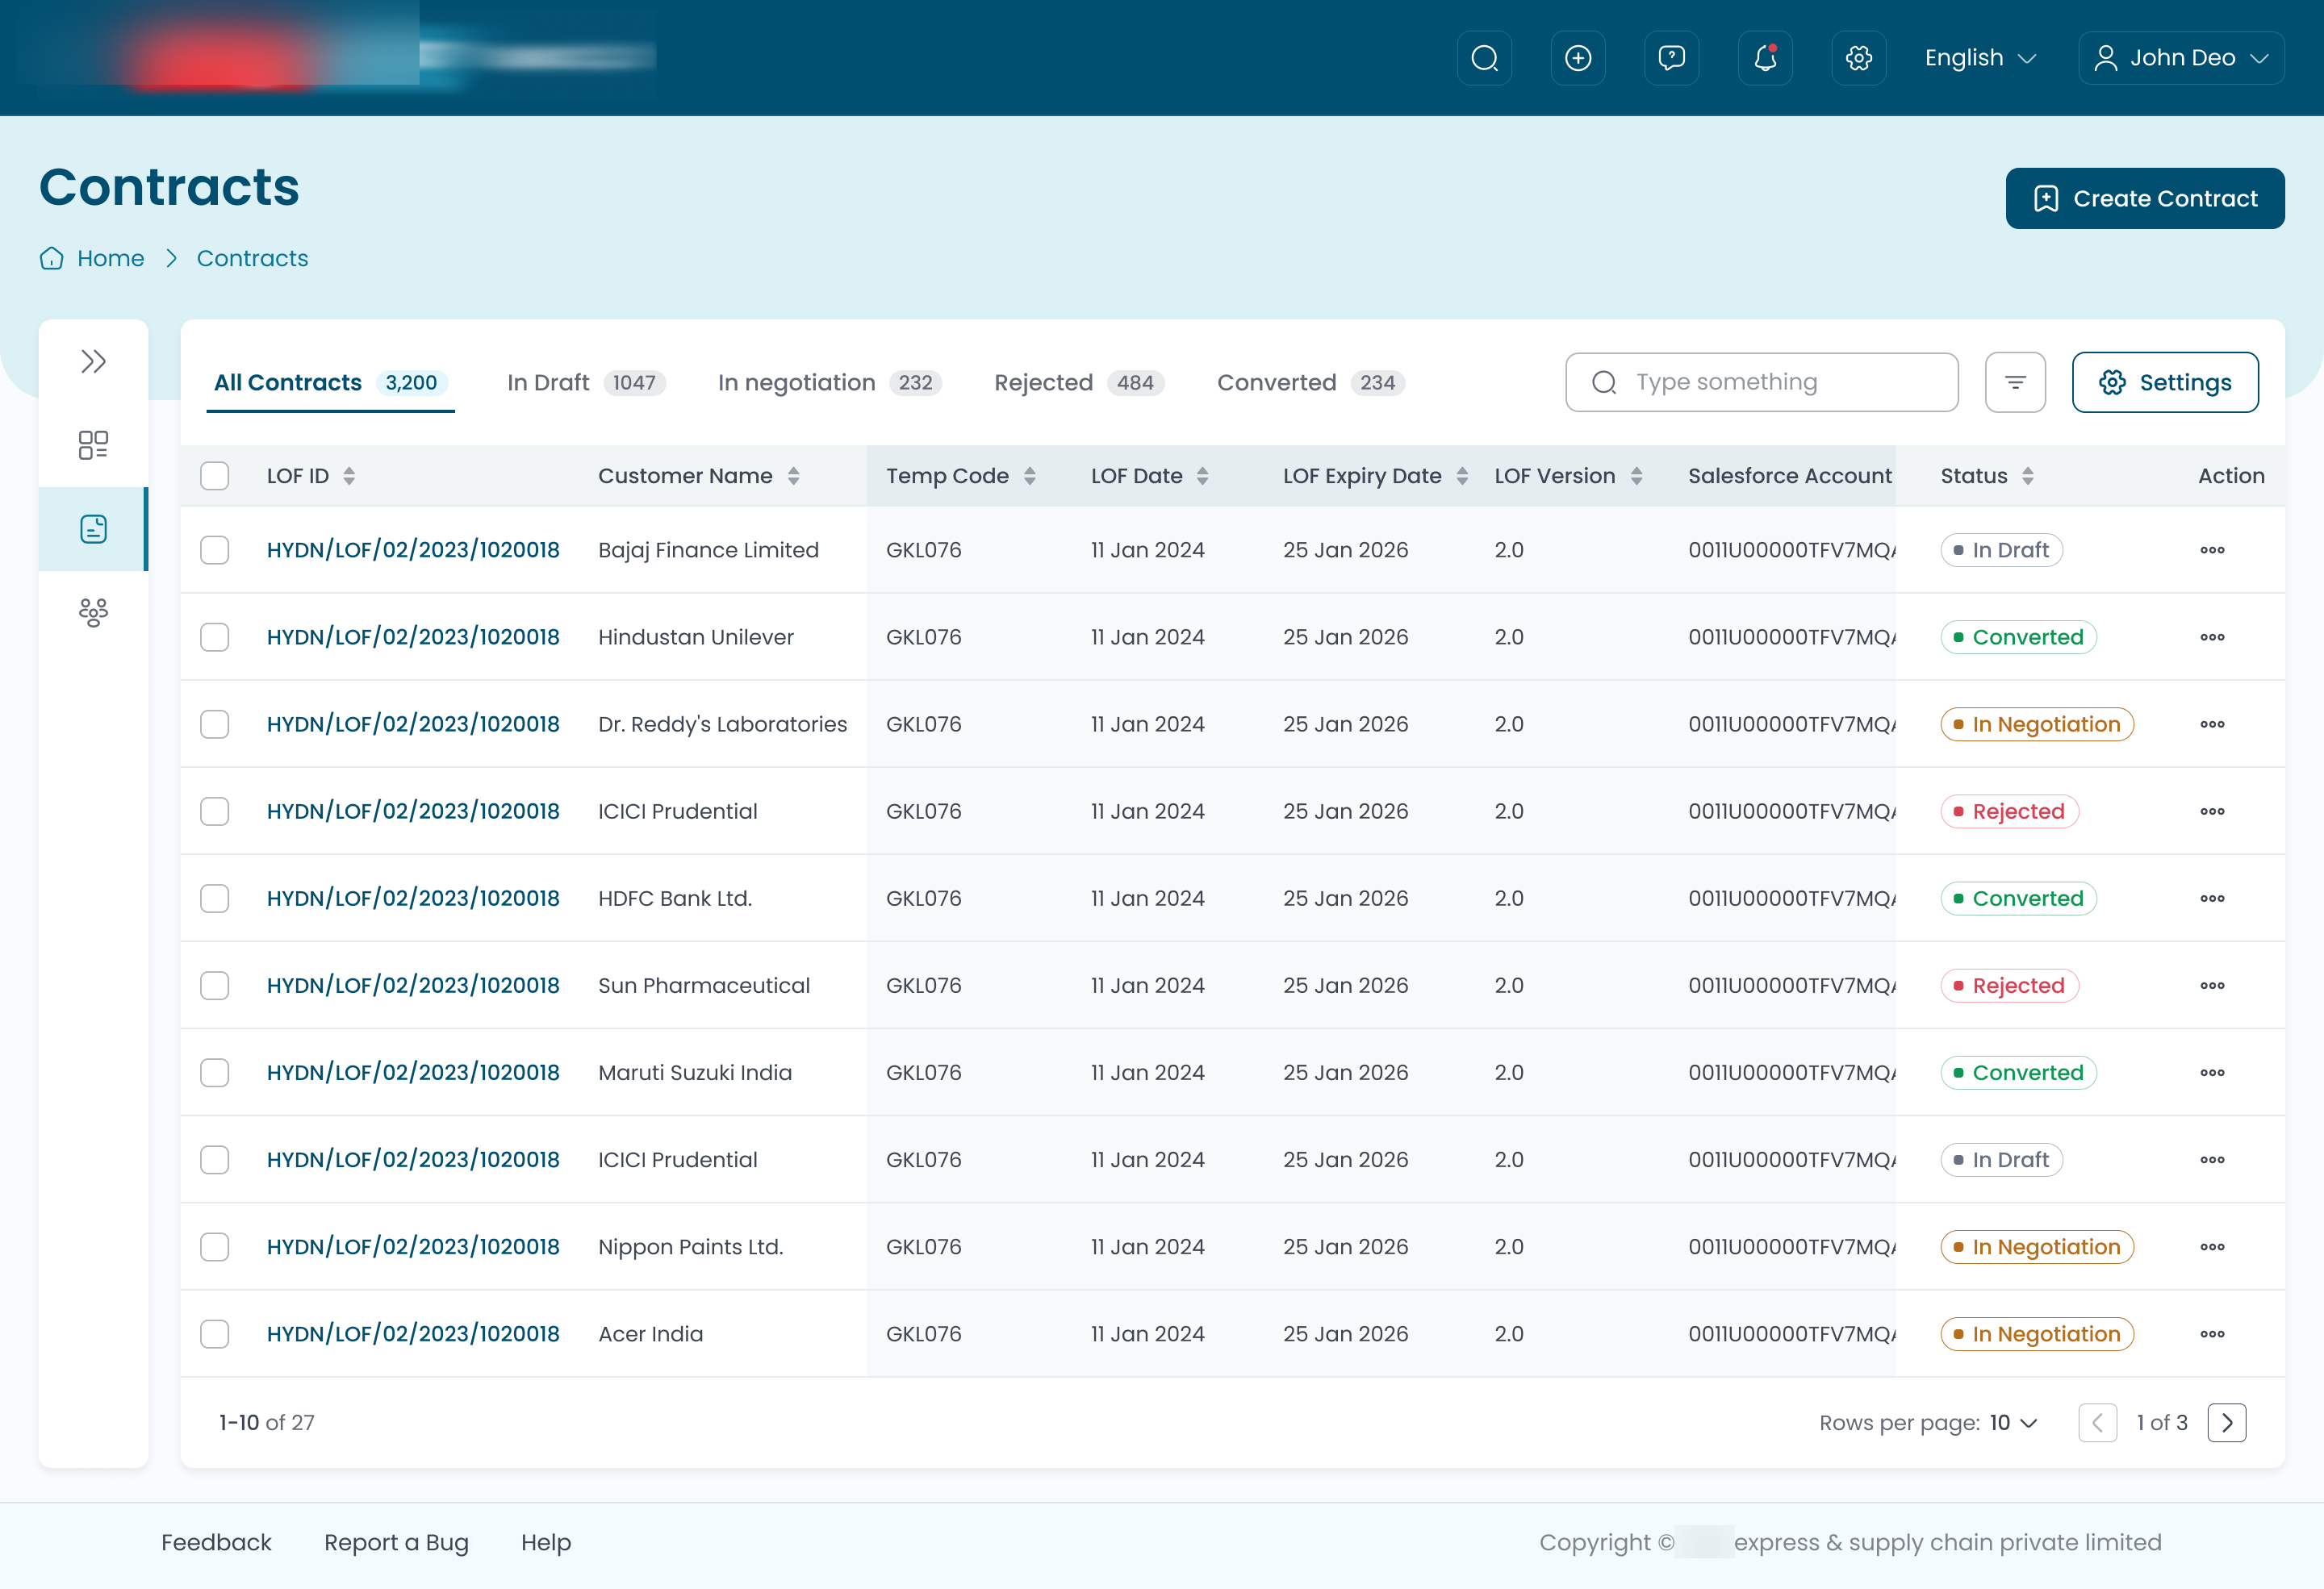Check the Maruti Suzuki India row checkbox
This screenshot has height=1589, width=2324.
pos(214,1072)
